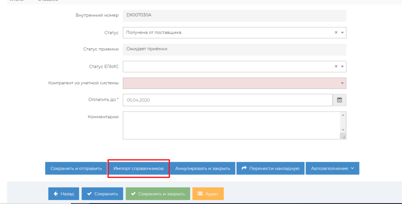This screenshot has height=204, width=402.
Task: Click the Импорт справочников button
Action: (x=138, y=168)
